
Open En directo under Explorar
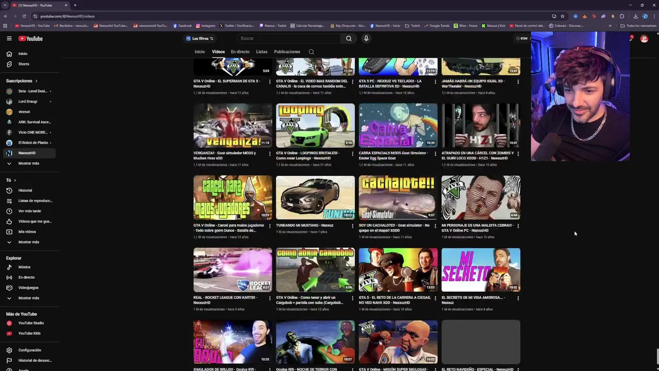tap(29, 277)
